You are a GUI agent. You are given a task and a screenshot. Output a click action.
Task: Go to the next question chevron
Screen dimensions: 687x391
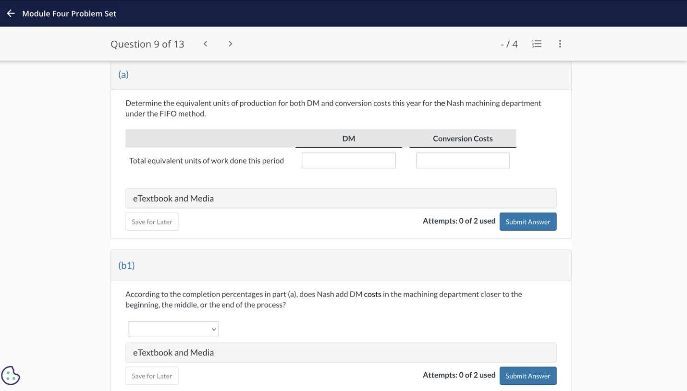coord(230,44)
